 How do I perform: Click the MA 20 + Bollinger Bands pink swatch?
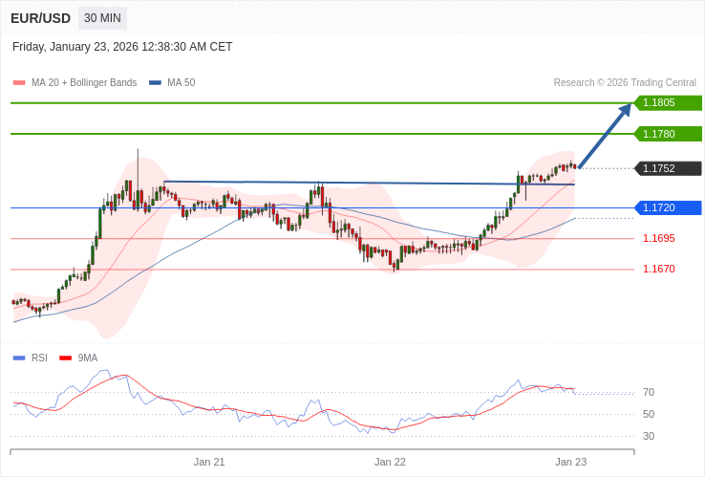(x=19, y=83)
